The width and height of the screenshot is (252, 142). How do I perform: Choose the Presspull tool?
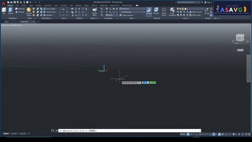point(20,12)
